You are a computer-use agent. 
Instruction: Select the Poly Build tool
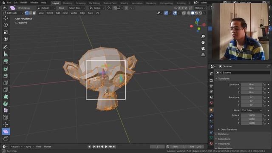click(x=6, y=96)
